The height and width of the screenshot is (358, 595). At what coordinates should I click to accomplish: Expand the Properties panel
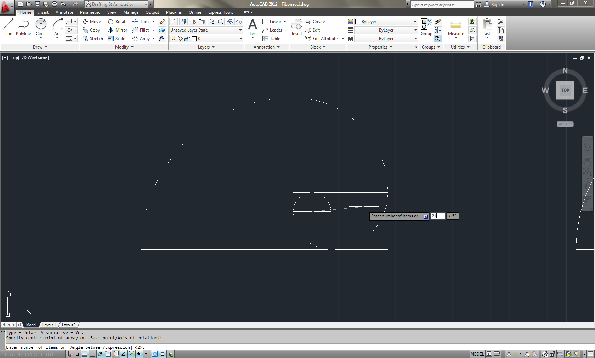point(380,47)
